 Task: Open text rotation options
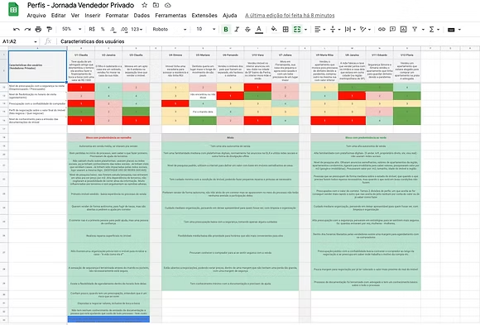tap(365, 30)
